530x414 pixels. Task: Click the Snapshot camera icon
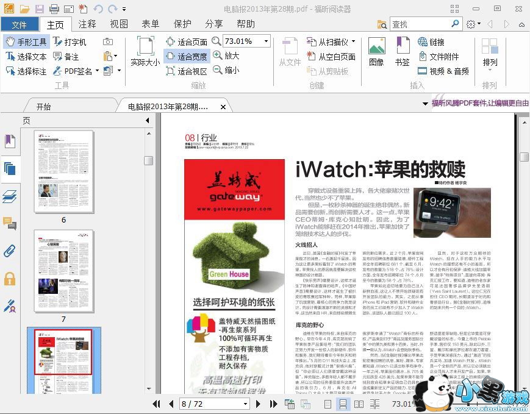(108, 42)
